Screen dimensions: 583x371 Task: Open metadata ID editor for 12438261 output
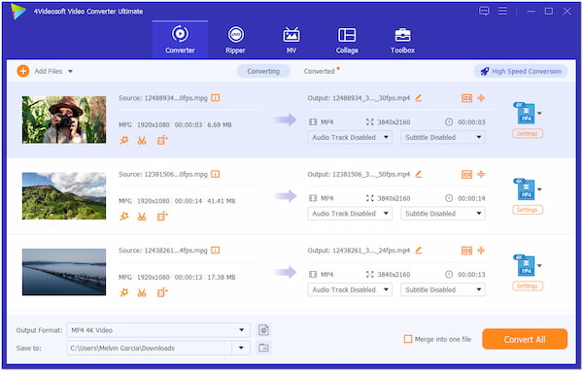tap(466, 251)
